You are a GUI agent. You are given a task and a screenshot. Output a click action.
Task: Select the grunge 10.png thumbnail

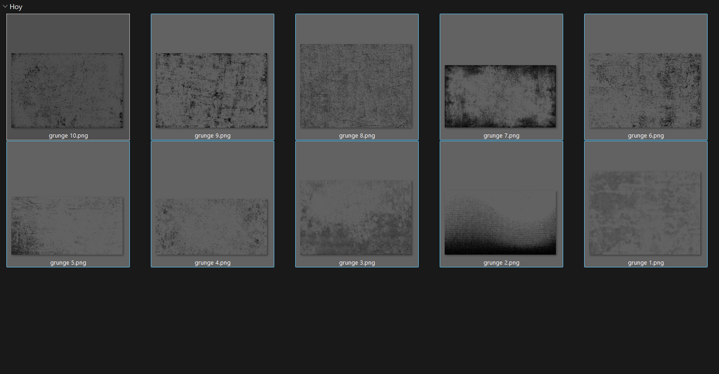pos(67,90)
